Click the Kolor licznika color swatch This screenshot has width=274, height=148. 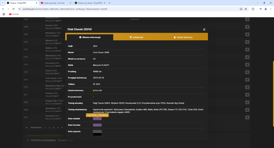pos(97,125)
